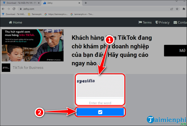Click the 'Enter the word' captcha field
187x126 pixels.
tap(100, 103)
